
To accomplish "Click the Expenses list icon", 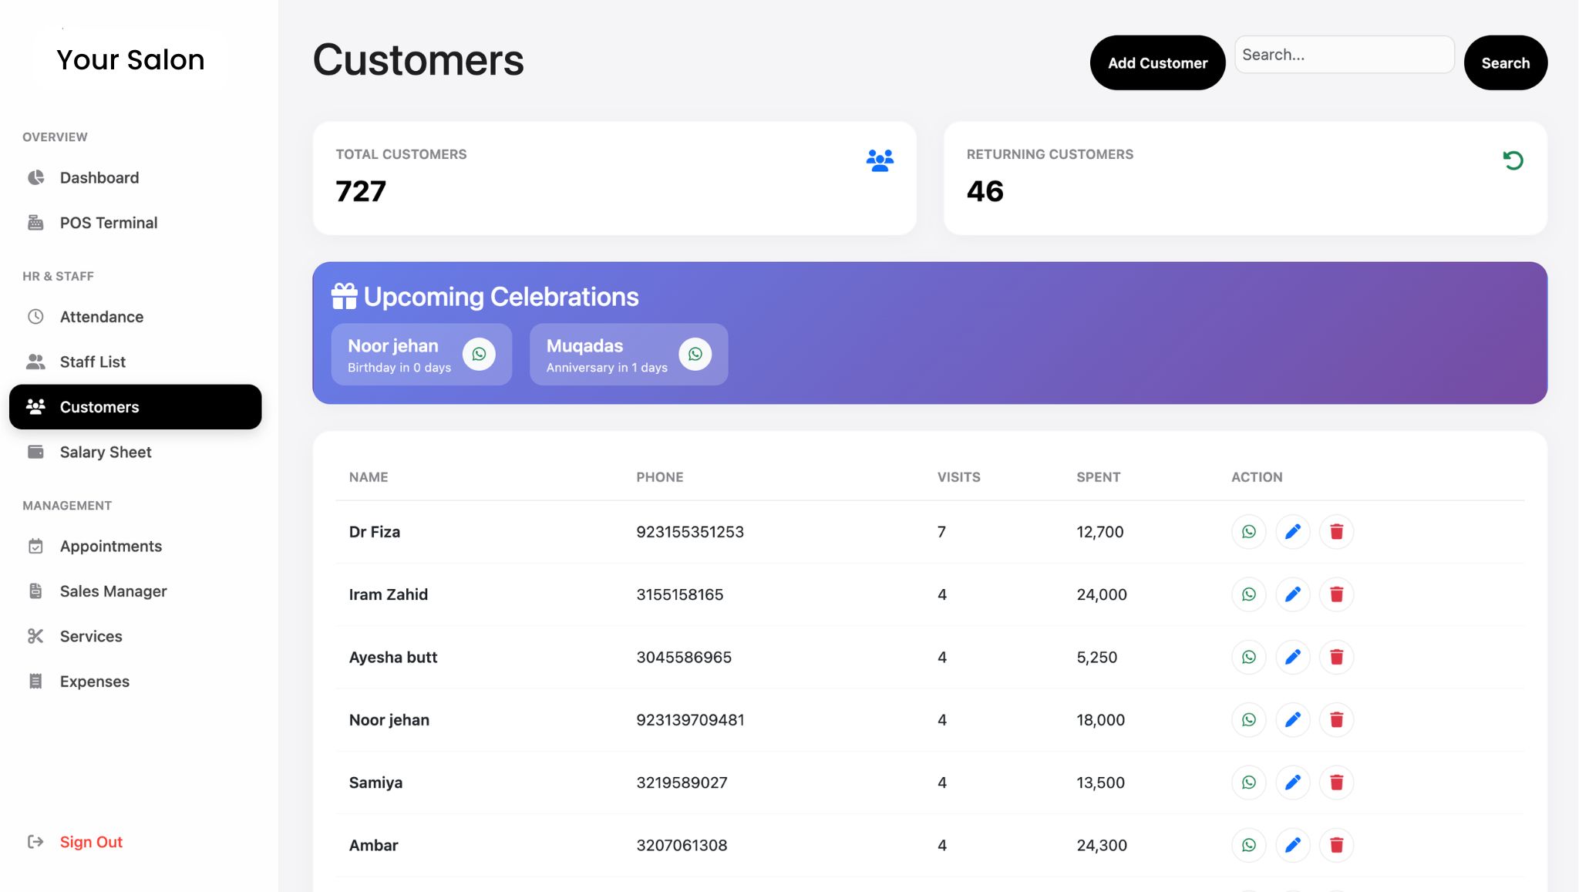I will coord(35,681).
